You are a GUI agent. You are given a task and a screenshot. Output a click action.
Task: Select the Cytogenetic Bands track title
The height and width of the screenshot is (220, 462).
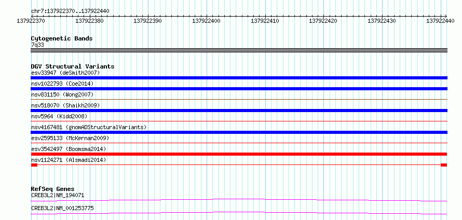tap(62, 38)
